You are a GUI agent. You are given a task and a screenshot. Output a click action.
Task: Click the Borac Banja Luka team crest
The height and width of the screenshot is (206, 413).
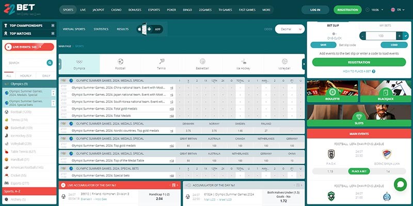pyautogui.click(x=387, y=154)
